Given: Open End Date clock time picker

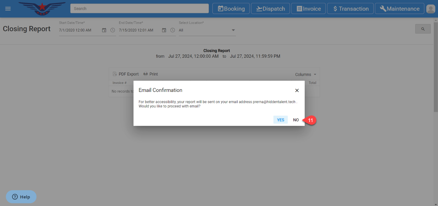Looking at the screenshot, I should pos(172,30).
